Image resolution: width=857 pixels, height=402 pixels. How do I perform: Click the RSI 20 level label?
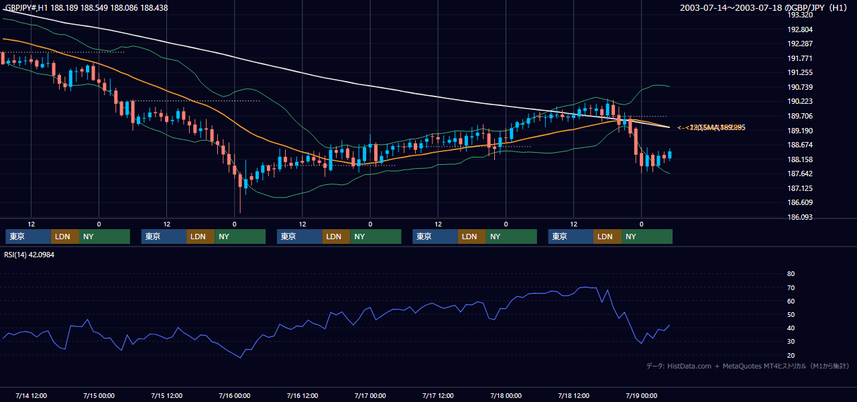[791, 355]
